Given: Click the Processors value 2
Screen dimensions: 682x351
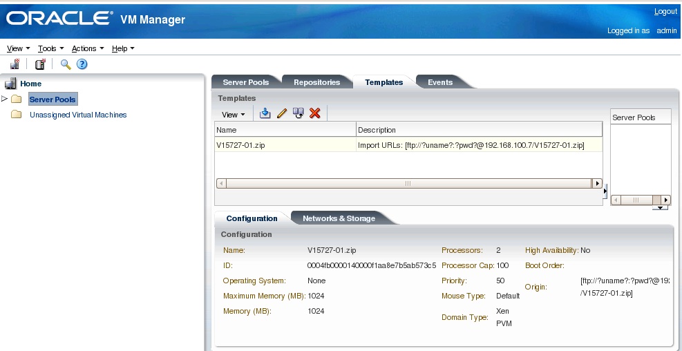Looking at the screenshot, I should [x=498, y=250].
